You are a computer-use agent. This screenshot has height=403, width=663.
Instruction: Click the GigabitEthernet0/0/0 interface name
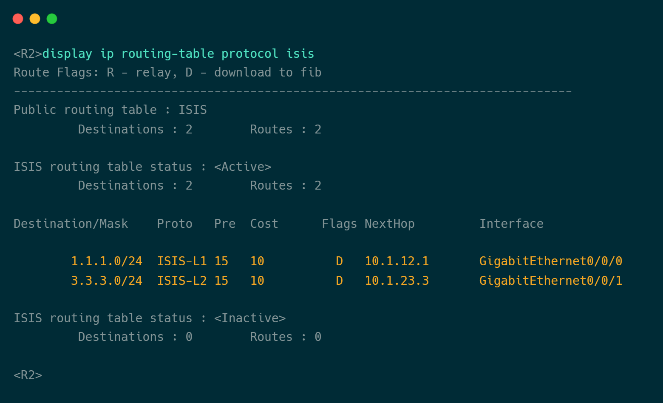point(550,261)
